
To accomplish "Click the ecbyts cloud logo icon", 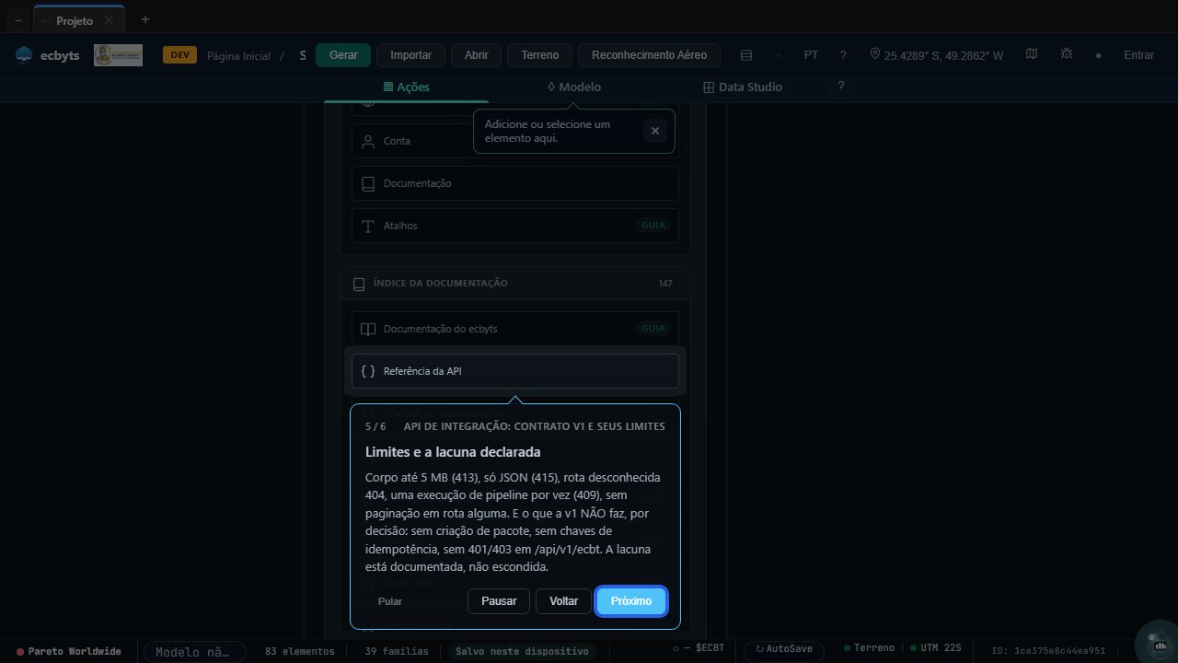I will click(x=24, y=55).
